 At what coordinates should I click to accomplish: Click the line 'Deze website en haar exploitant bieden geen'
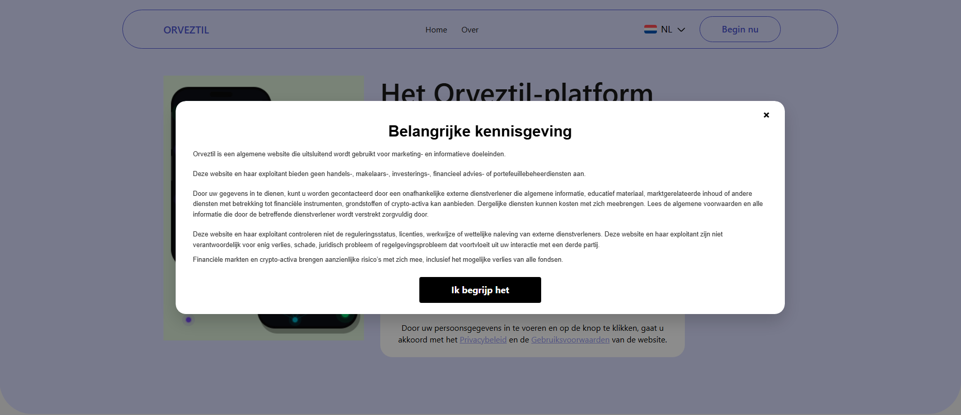coord(389,174)
